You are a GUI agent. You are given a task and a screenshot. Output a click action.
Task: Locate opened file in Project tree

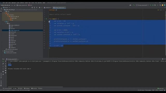(32, 7)
